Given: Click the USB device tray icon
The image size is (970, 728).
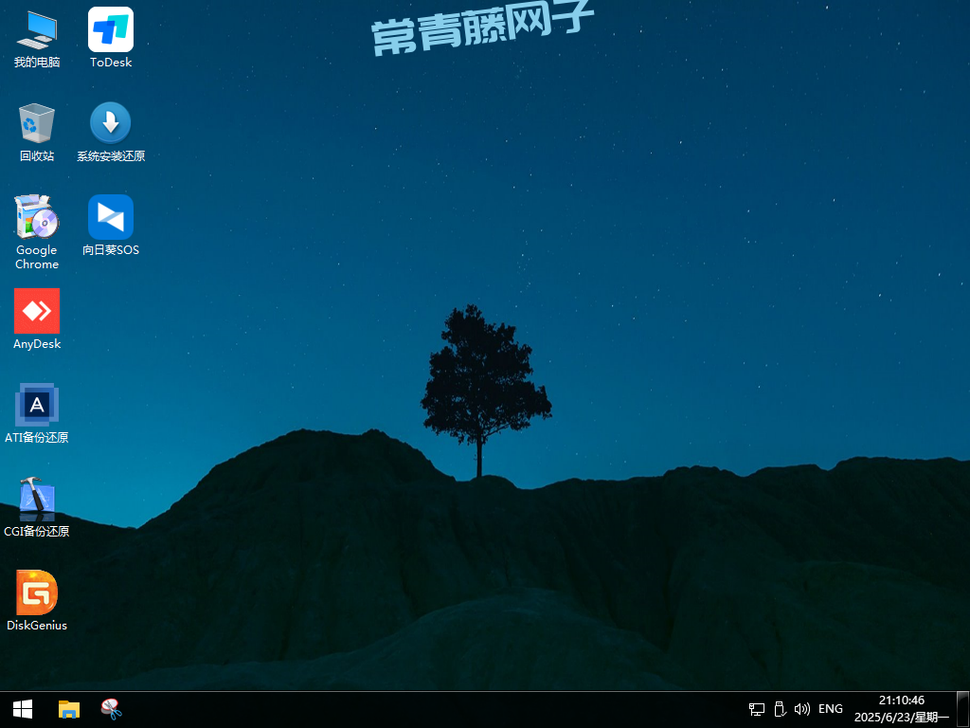Looking at the screenshot, I should (x=780, y=709).
